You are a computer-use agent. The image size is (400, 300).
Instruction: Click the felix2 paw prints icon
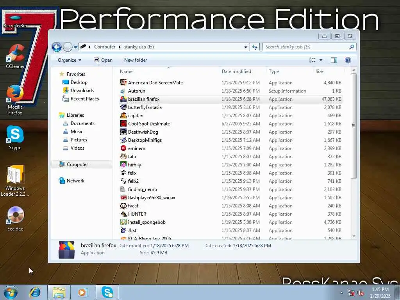pos(123,181)
